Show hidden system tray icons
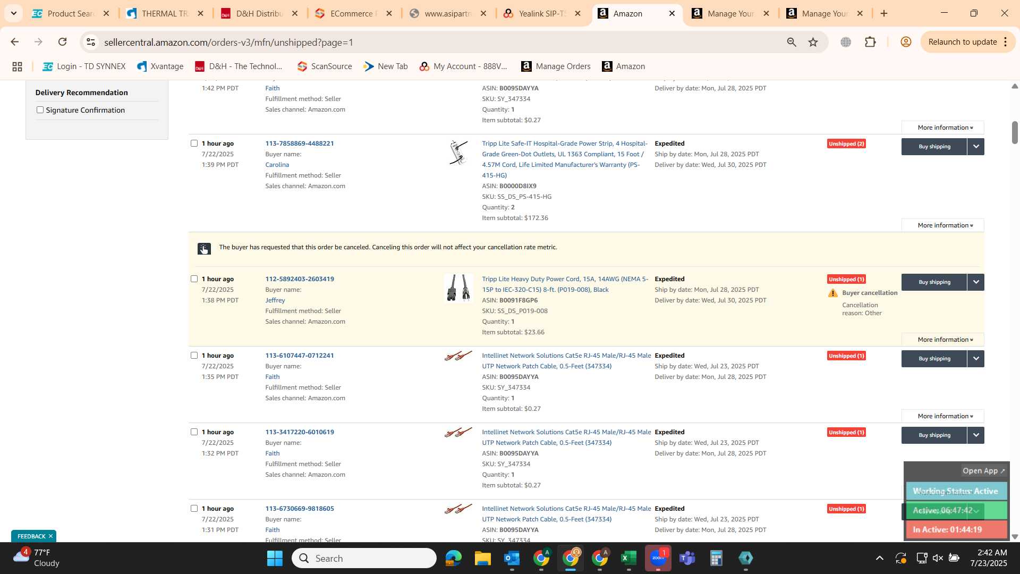Screen dimensions: 1020x574 point(880,558)
